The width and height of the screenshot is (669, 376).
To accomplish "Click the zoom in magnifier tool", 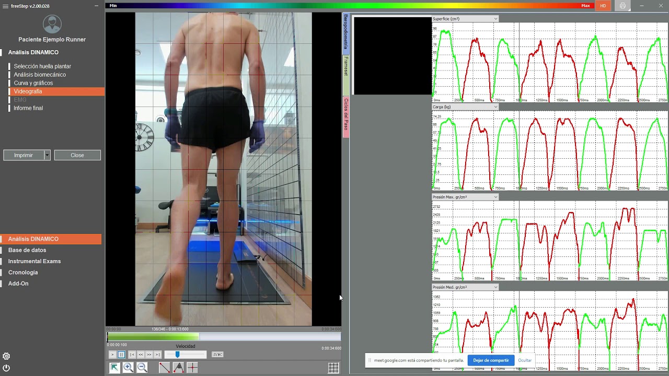I will tap(128, 368).
